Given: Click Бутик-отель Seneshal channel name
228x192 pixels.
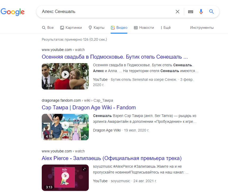Looking at the screenshot, I should point(144,80).
